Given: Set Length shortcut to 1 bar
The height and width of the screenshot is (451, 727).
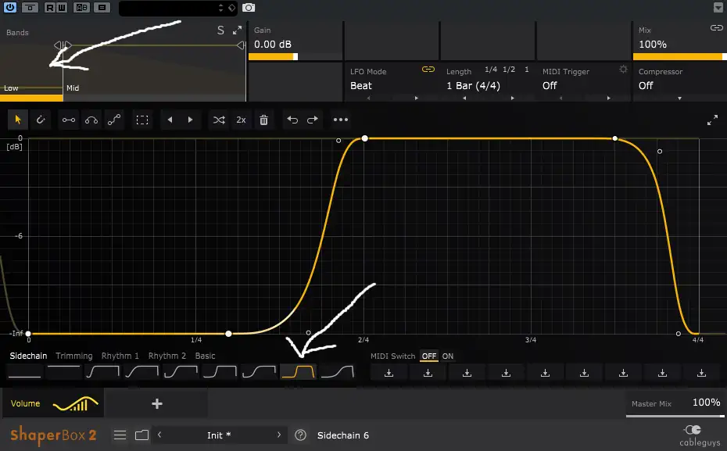Looking at the screenshot, I should 527,70.
